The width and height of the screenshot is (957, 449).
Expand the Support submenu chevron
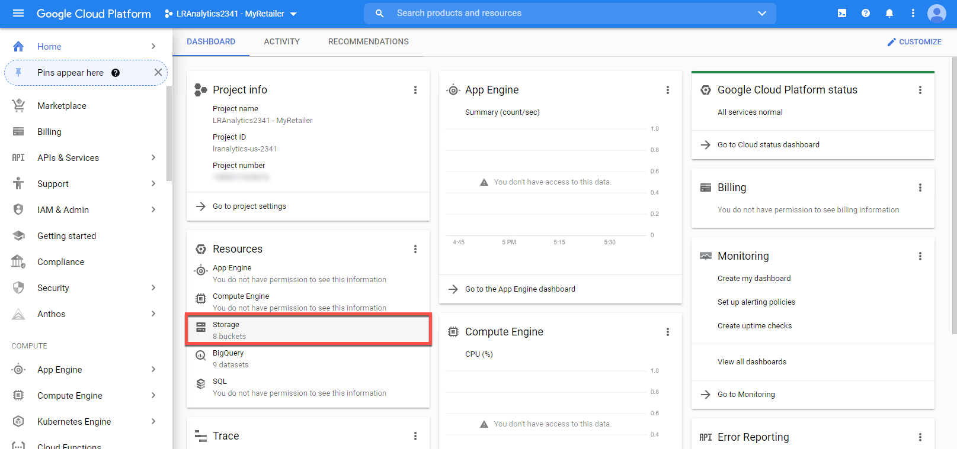pos(153,183)
